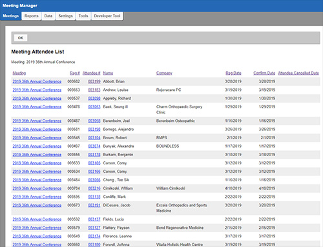Viewport: 323px width, 247px height.
Task: Open the conference link in Abbott, Brian row
Action: 37,81
